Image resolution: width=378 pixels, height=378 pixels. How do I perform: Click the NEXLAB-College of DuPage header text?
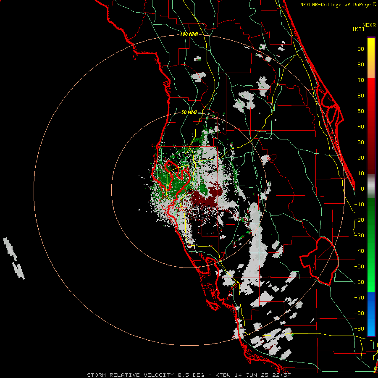(338, 5)
